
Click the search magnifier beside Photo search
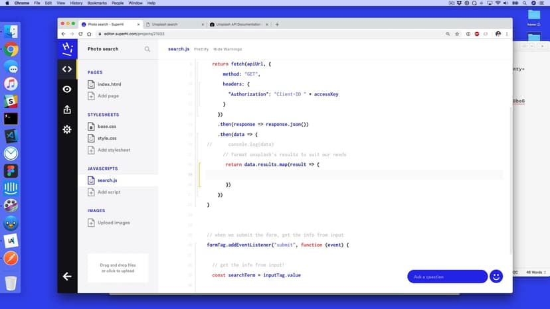(x=147, y=49)
